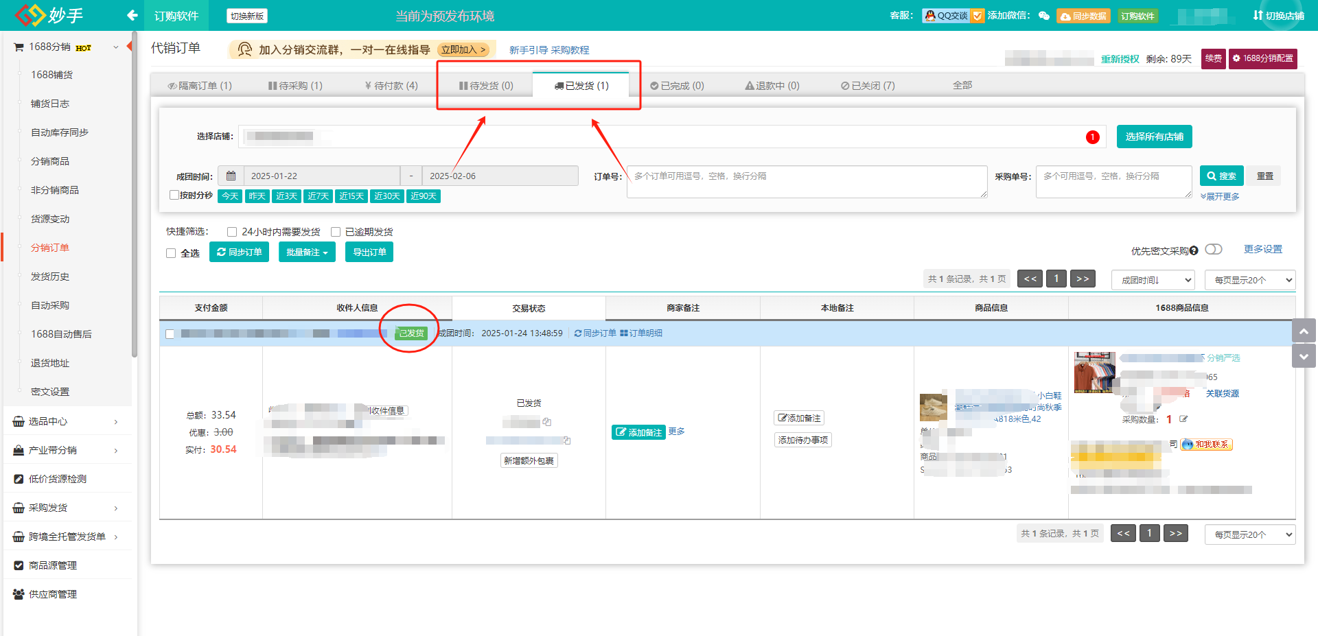Image resolution: width=1318 pixels, height=636 pixels.
Task: Click 新增额外包裹 button
Action: (529, 460)
